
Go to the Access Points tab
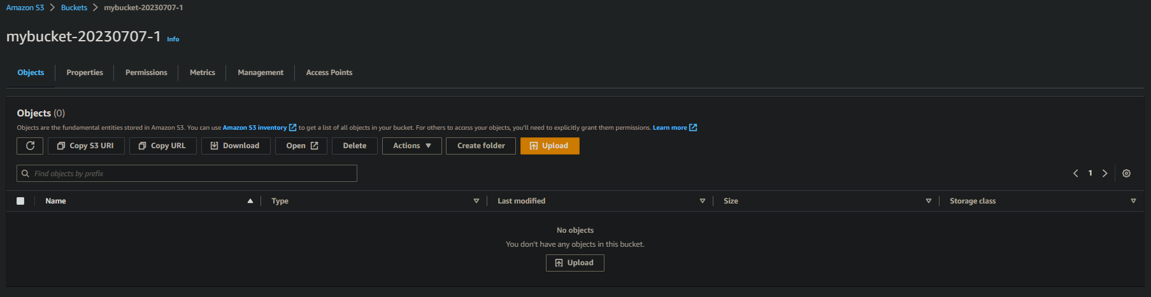pyautogui.click(x=329, y=73)
